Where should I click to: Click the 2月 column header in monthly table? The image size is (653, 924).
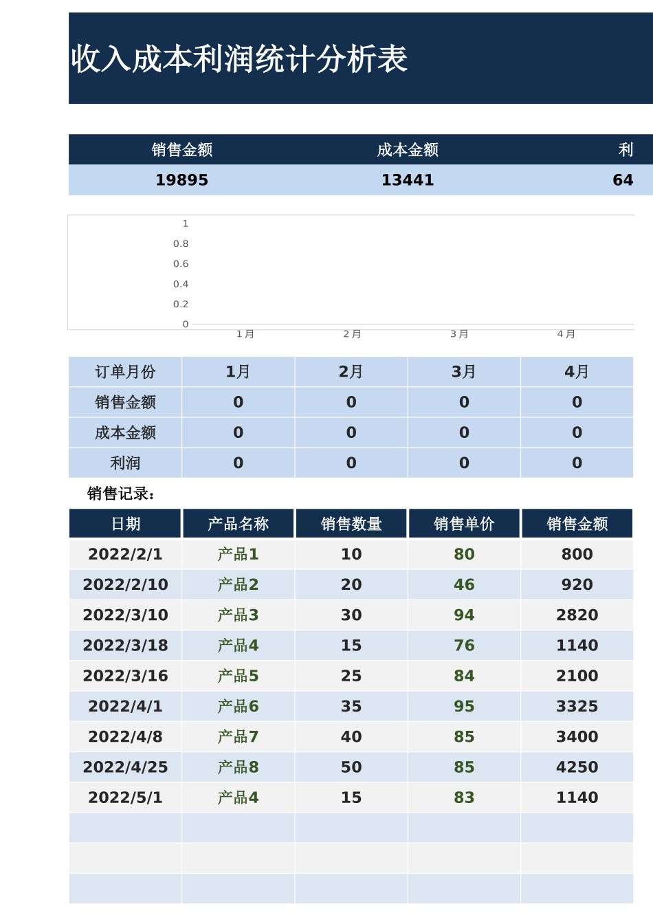pyautogui.click(x=351, y=371)
